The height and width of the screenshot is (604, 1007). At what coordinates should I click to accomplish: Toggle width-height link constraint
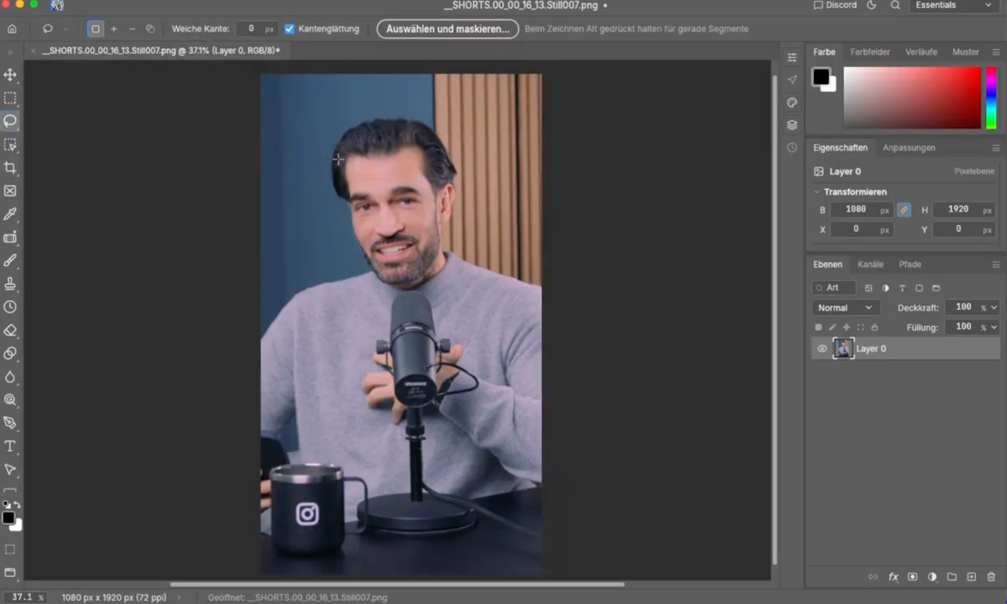904,210
